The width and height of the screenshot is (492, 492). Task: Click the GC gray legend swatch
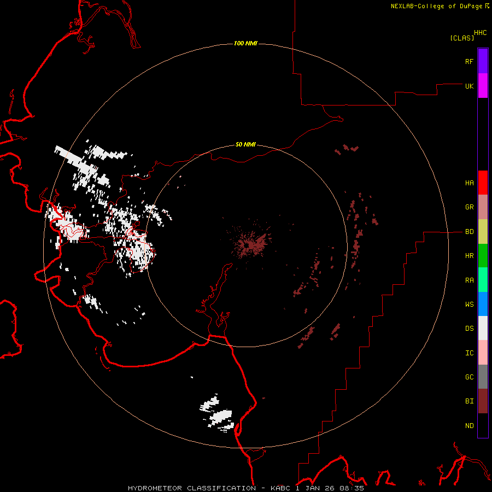tap(483, 377)
